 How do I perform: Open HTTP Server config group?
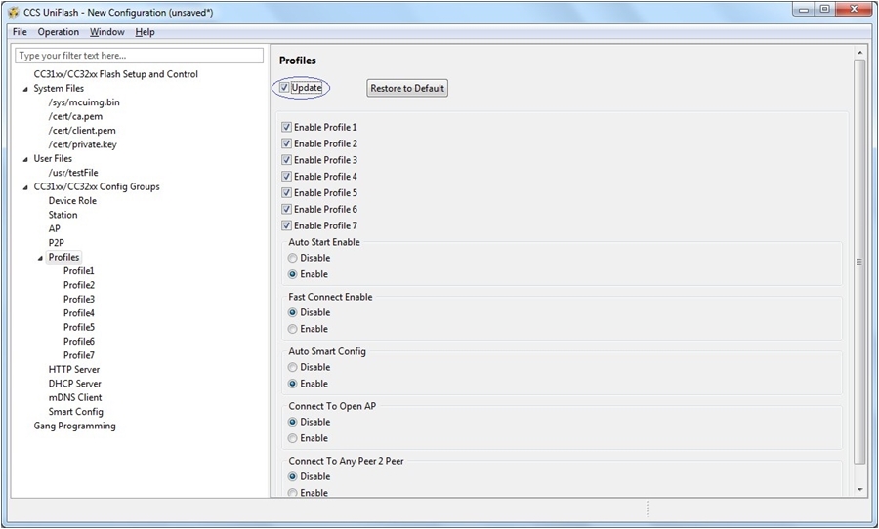74,369
